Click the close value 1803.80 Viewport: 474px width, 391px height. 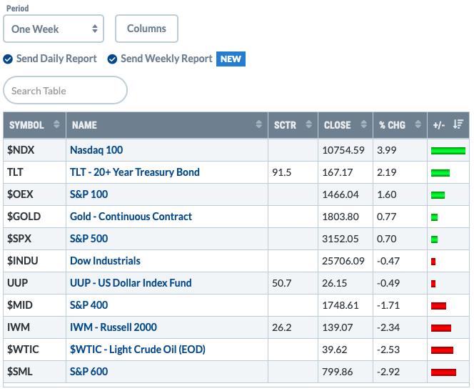[x=341, y=217]
